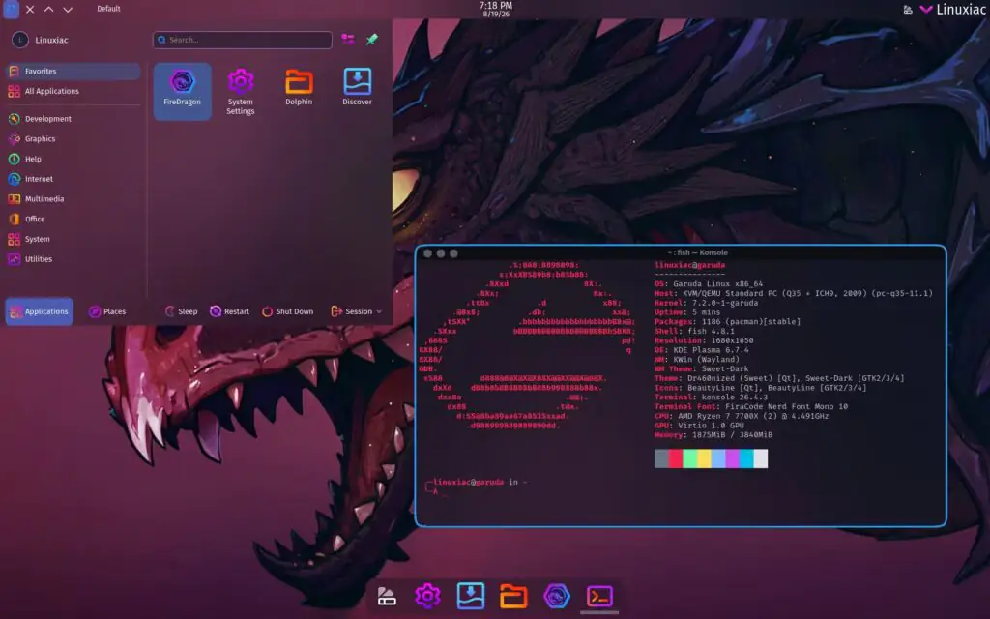Open Discover from the bottom dock
The height and width of the screenshot is (619, 990).
[x=471, y=596]
